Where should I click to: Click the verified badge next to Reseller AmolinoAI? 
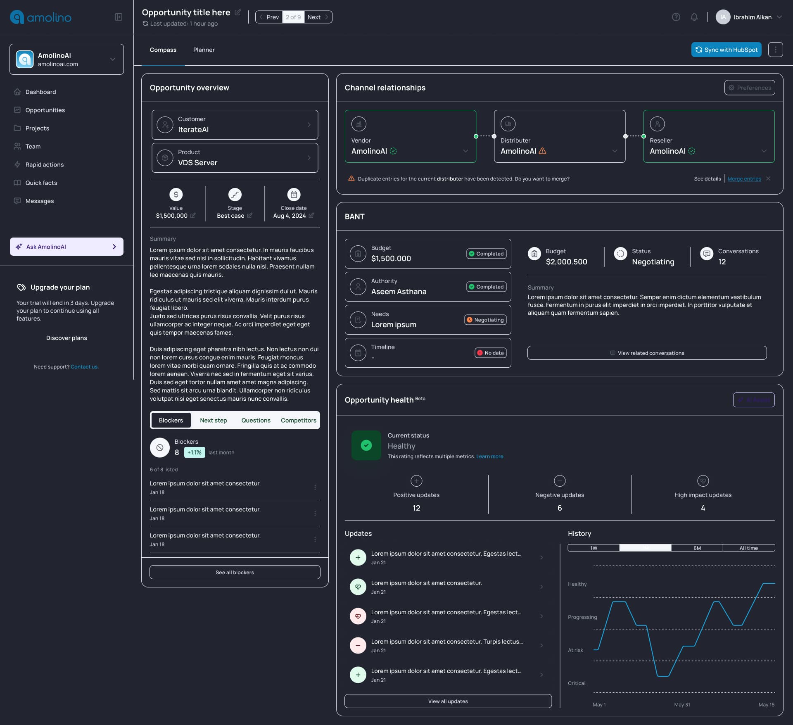[692, 151]
